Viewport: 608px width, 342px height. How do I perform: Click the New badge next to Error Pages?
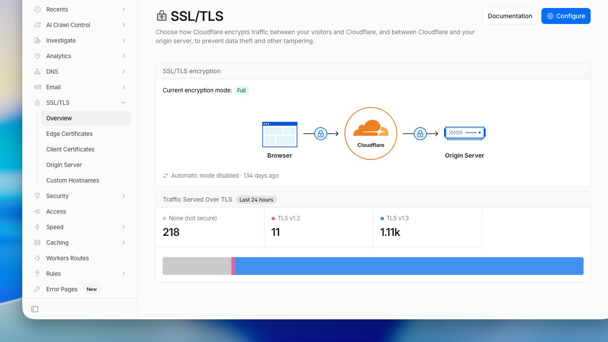92,289
